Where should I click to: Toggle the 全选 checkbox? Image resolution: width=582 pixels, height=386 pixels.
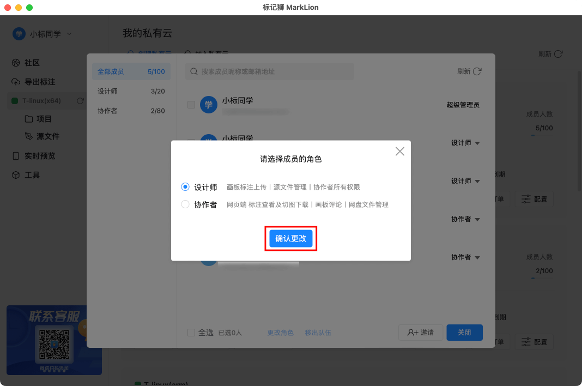click(x=191, y=333)
